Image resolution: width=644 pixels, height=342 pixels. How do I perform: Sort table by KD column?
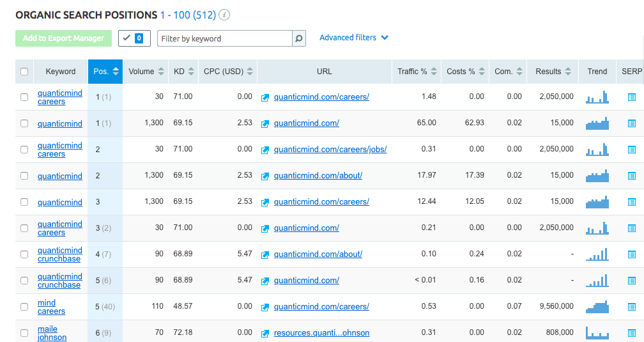(x=183, y=72)
